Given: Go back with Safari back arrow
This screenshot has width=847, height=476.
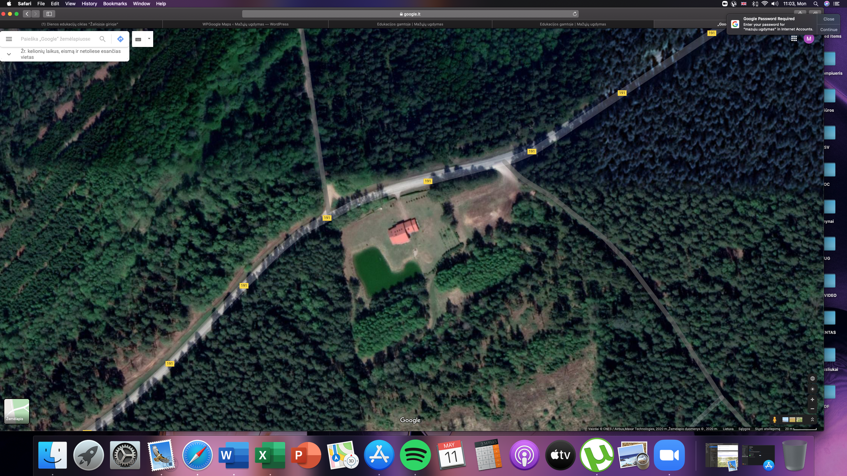Looking at the screenshot, I should coord(27,14).
